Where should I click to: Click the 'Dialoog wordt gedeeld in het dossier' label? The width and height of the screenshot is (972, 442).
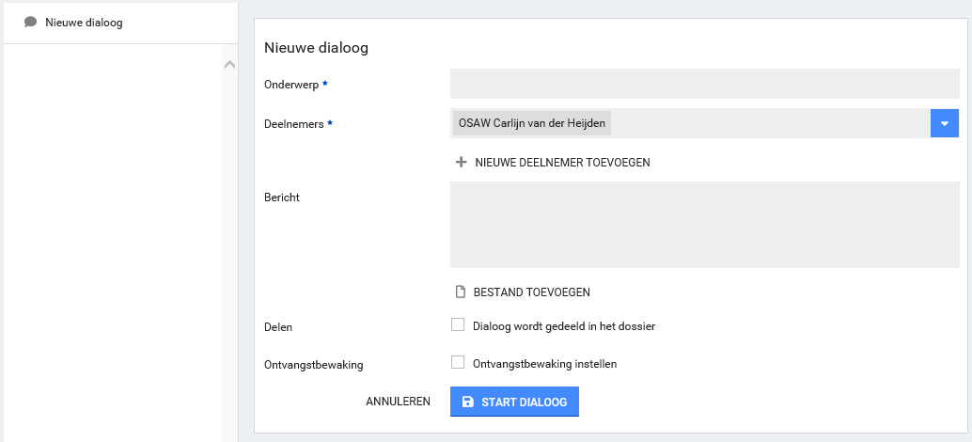click(563, 326)
